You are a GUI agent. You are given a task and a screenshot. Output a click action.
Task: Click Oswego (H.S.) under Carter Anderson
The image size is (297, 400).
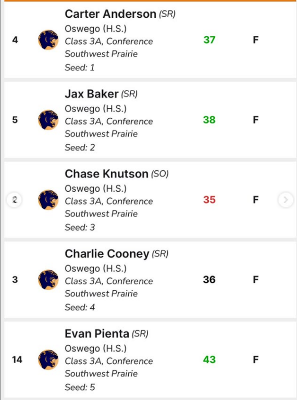pos(96,29)
